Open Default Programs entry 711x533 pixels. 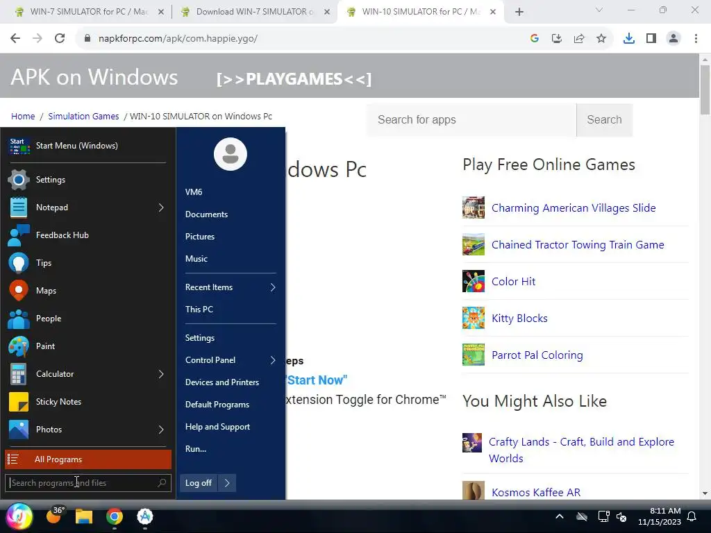pyautogui.click(x=217, y=405)
